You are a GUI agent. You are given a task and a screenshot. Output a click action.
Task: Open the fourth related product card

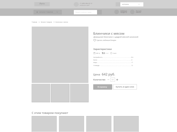(126, 124)
